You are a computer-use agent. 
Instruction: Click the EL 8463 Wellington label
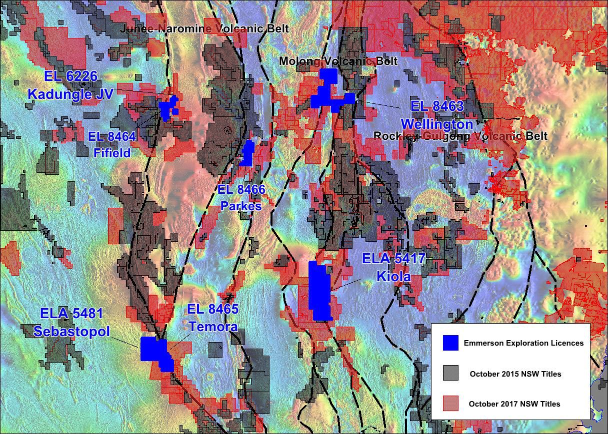[x=436, y=115]
